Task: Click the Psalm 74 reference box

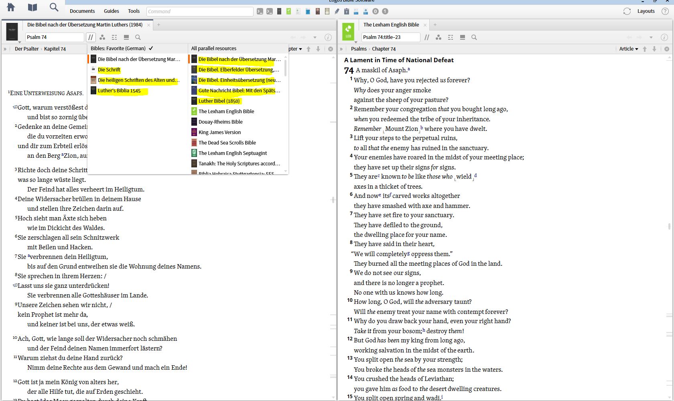Action: coord(55,37)
